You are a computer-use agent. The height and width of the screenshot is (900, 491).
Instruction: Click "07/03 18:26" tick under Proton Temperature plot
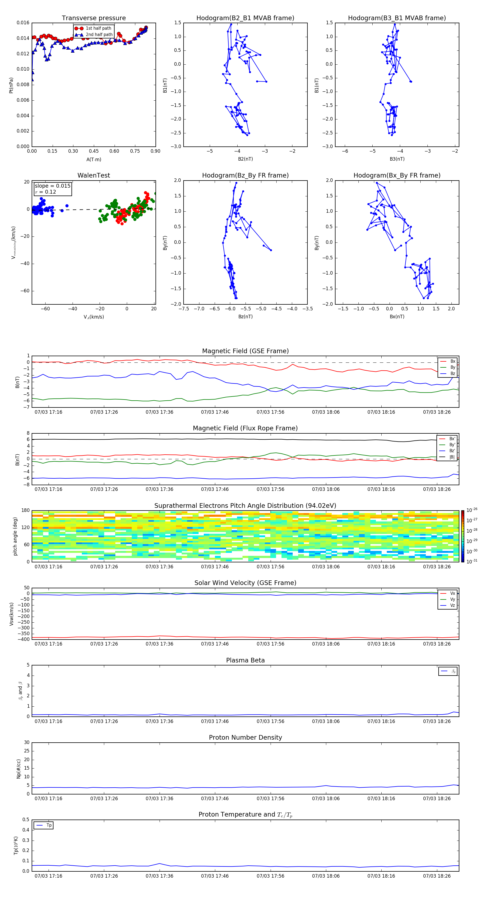(x=437, y=876)
